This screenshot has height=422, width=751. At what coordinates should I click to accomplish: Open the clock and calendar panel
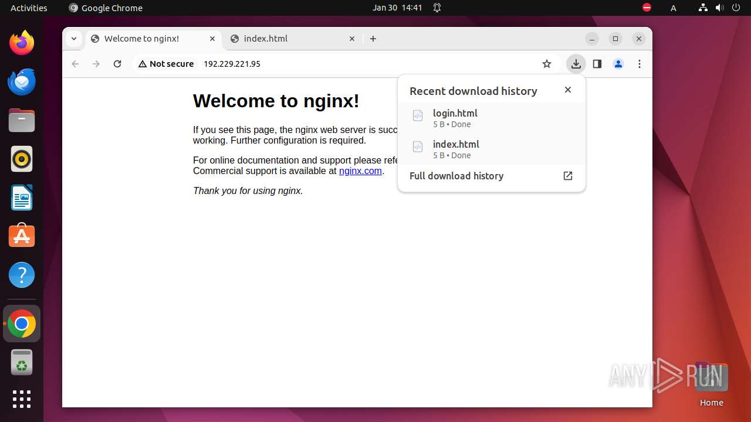pos(397,8)
